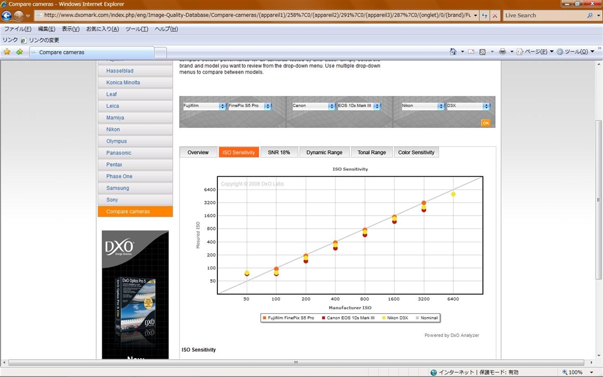Open the D3X model dropdown
This screenshot has width=603, height=377.
[468, 106]
